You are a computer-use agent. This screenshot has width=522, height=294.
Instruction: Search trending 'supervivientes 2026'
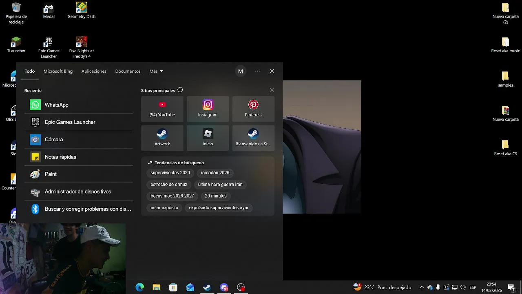[x=170, y=173]
